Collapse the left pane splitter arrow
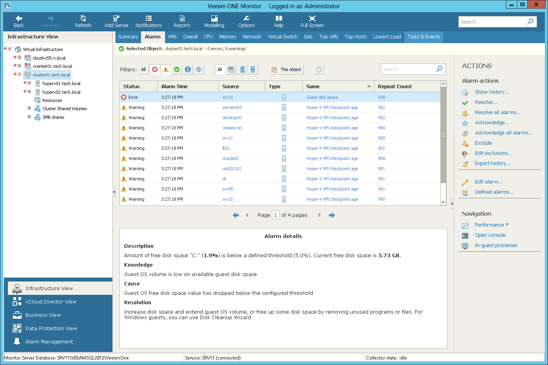Image resolution: width=548 pixels, height=365 pixels. pyautogui.click(x=114, y=192)
